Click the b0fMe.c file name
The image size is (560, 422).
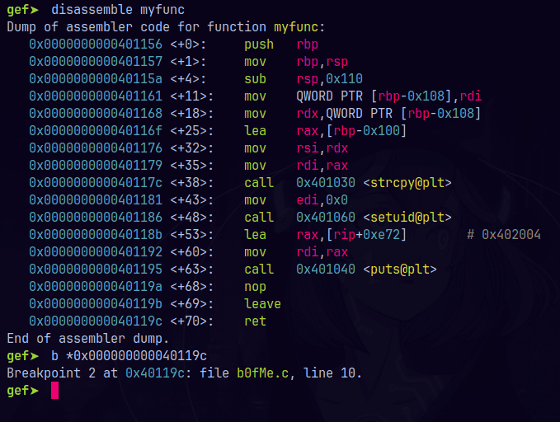tap(262, 373)
